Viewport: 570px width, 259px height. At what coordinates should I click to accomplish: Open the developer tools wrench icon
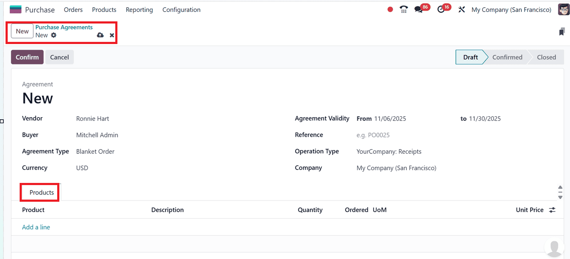point(462,9)
